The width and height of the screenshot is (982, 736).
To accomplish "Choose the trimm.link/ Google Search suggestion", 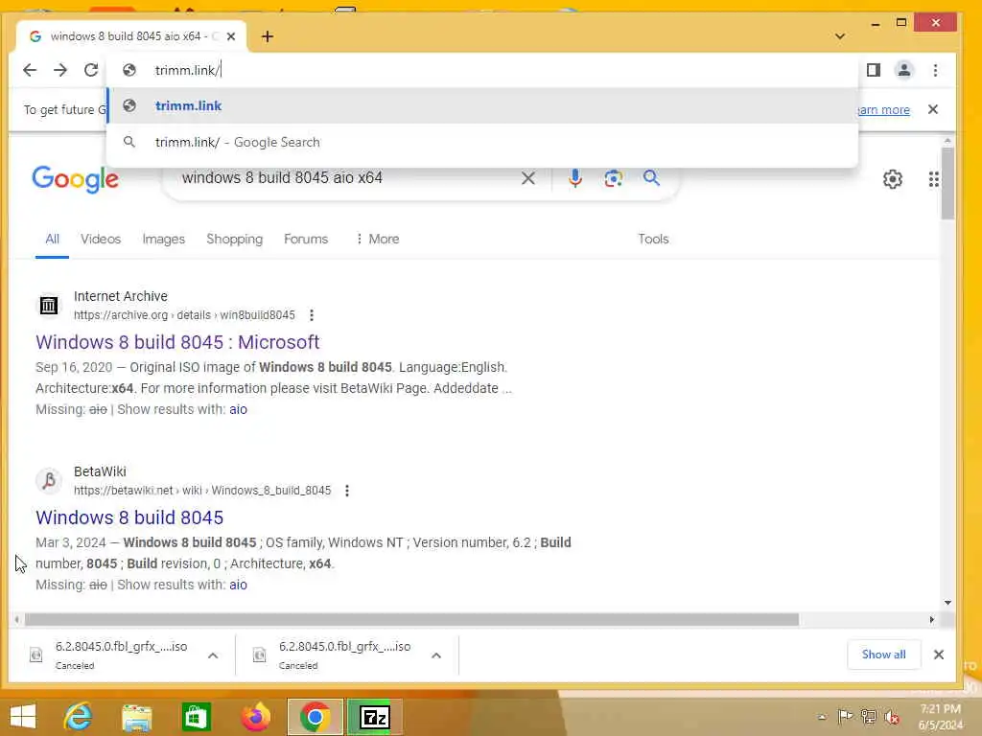I will 482,142.
